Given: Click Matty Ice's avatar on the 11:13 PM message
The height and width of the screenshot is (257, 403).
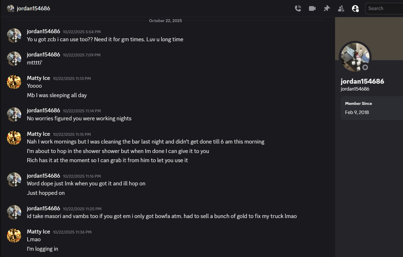Looking at the screenshot, I should pyautogui.click(x=14, y=82).
